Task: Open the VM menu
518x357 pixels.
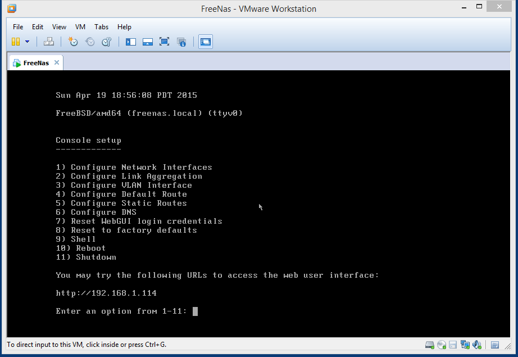Action: (x=80, y=27)
